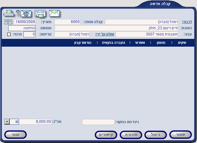Open the calendar icon beside the date field

click(x=8, y=21)
